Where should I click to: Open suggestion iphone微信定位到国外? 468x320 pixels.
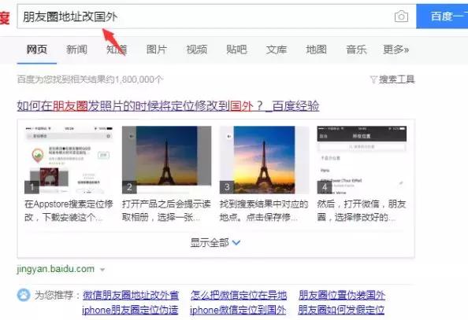(238, 310)
